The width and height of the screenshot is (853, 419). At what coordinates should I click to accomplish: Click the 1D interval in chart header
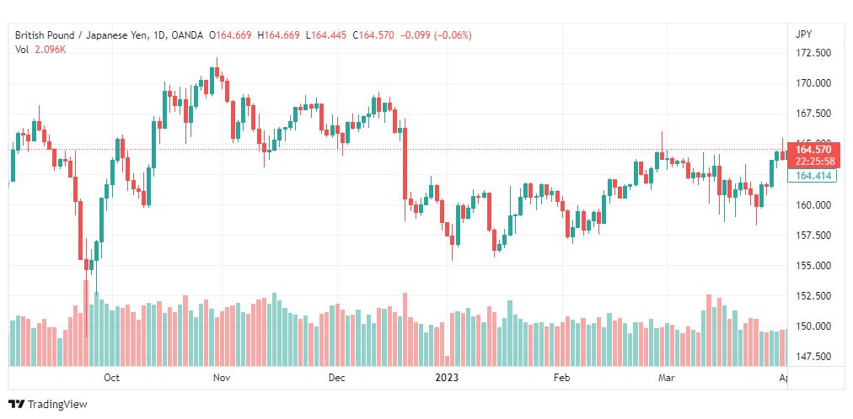tap(160, 35)
